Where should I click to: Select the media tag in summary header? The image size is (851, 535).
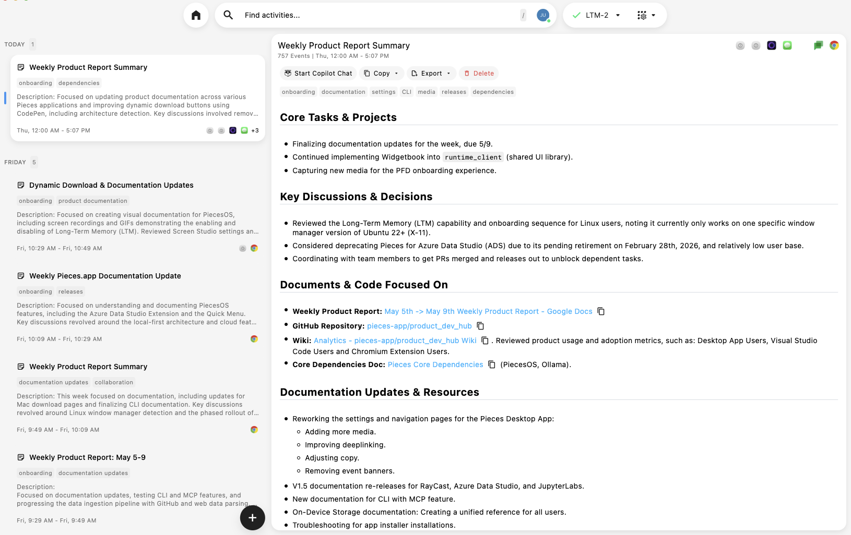[427, 92]
